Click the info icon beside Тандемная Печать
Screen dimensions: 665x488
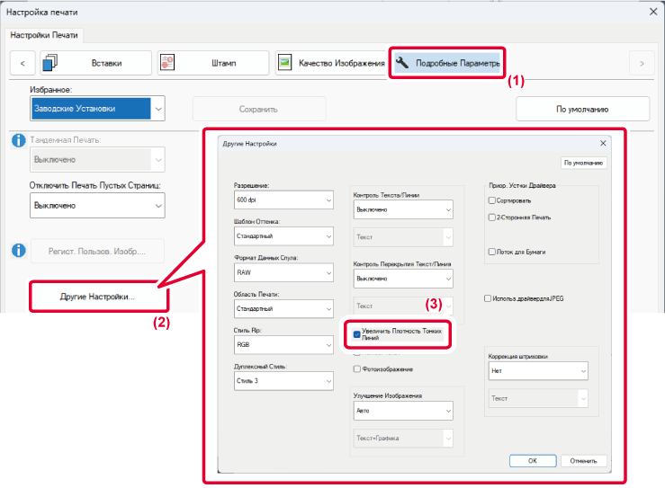click(x=17, y=140)
